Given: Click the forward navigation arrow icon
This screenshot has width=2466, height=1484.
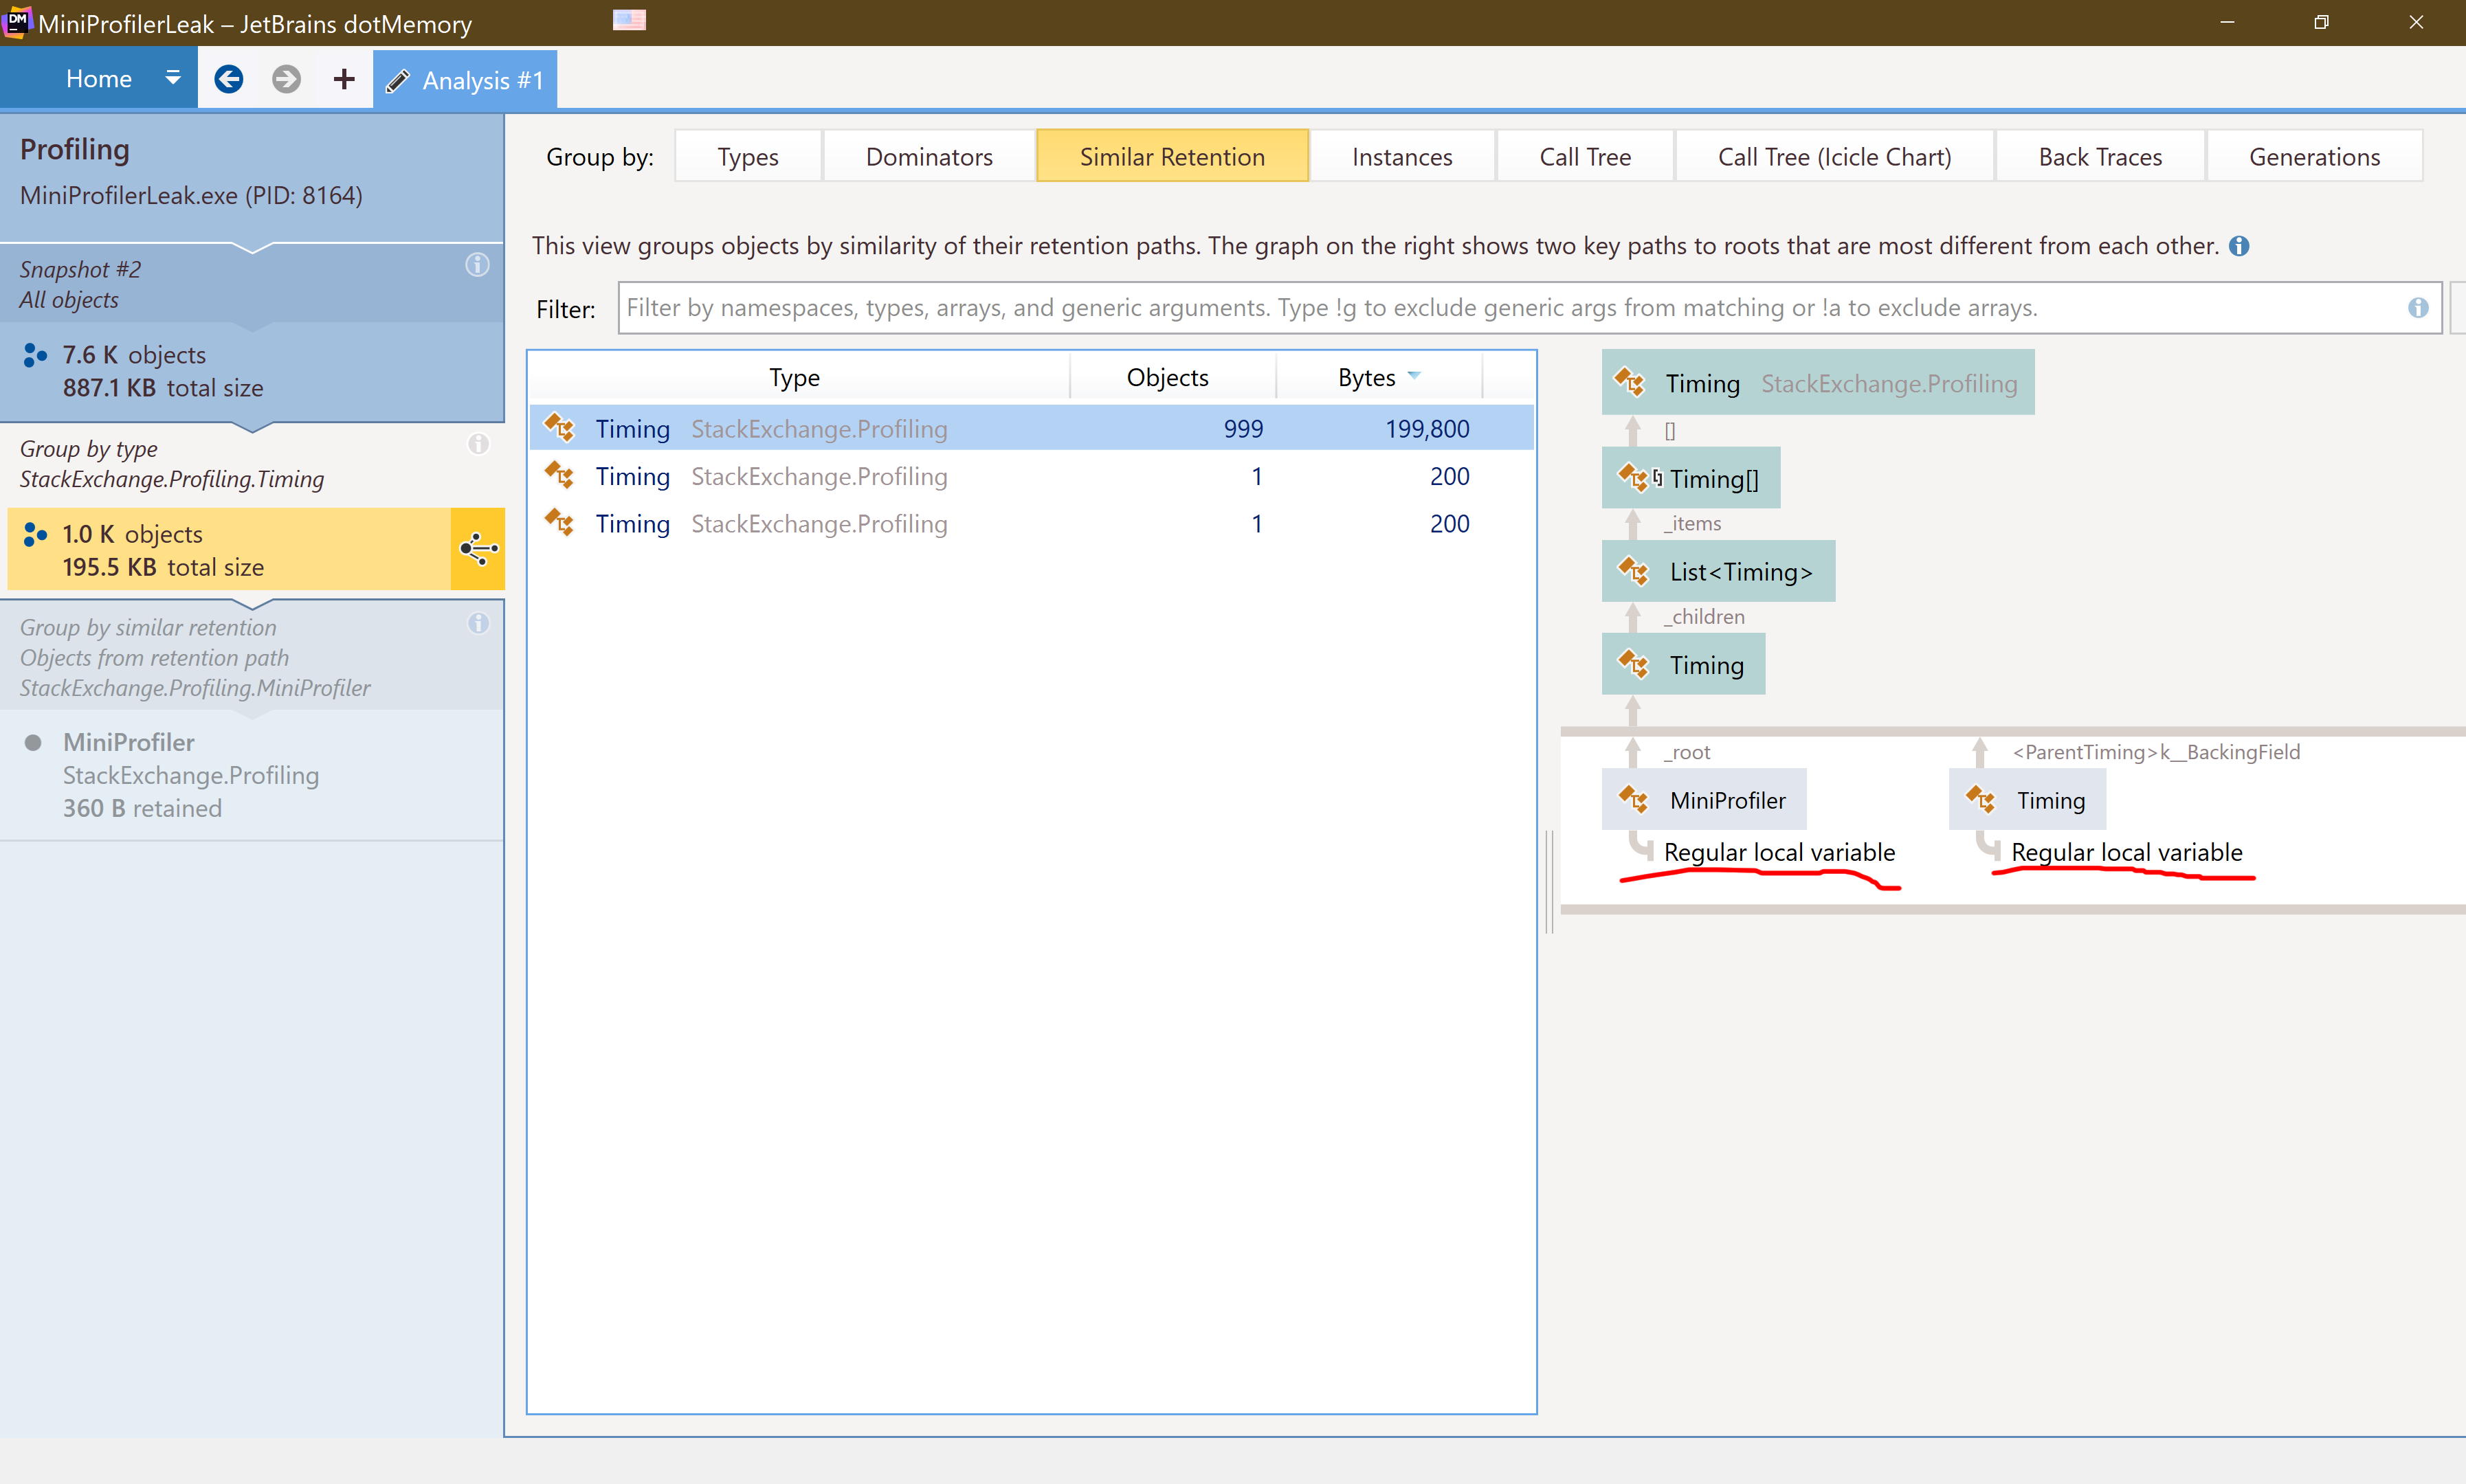Looking at the screenshot, I should 286,79.
